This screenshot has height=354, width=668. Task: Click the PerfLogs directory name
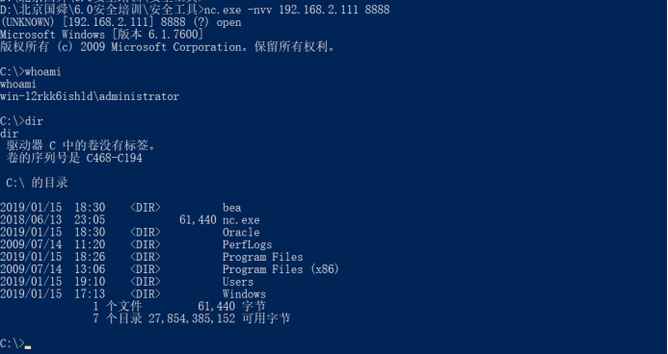(247, 244)
